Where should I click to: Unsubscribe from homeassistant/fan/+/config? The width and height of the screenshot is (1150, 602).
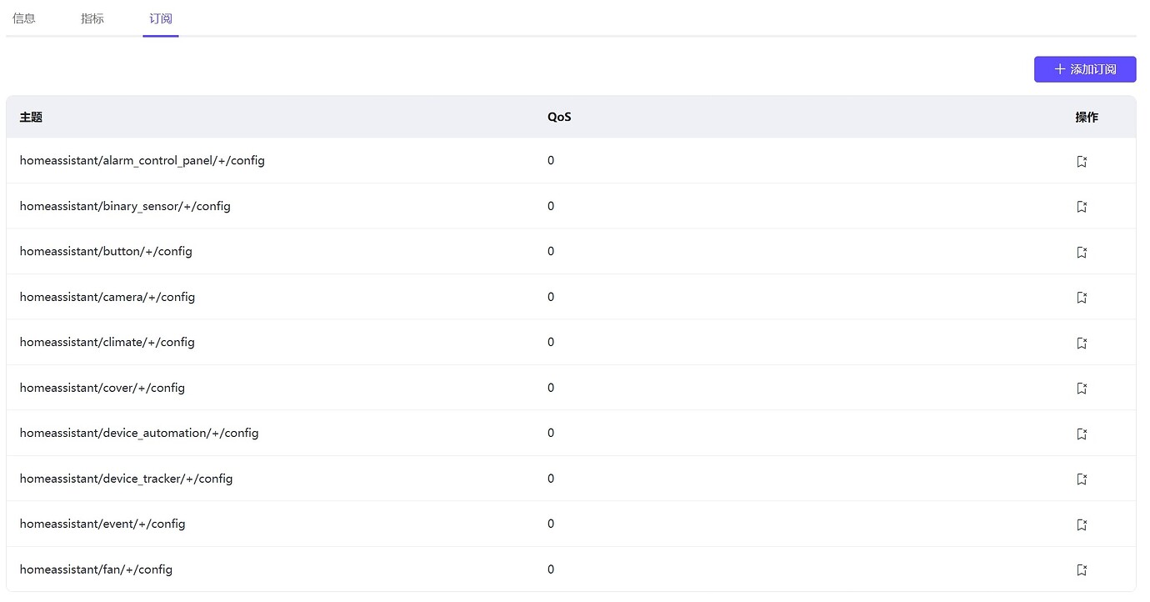click(x=1082, y=569)
